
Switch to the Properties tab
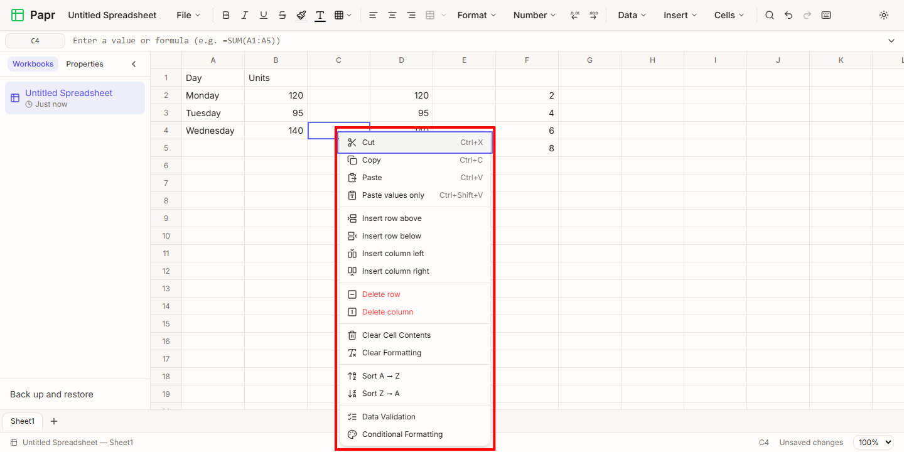click(85, 64)
